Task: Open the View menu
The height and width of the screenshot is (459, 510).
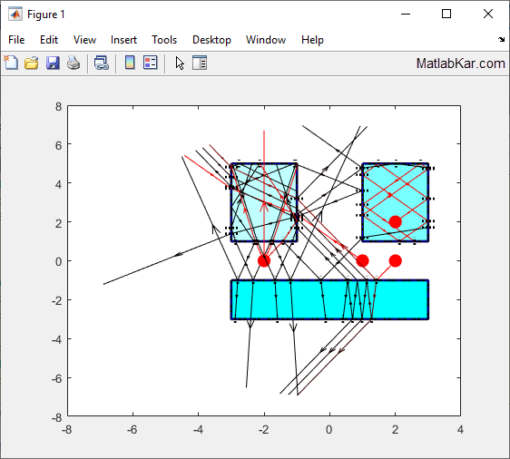Action: (84, 40)
